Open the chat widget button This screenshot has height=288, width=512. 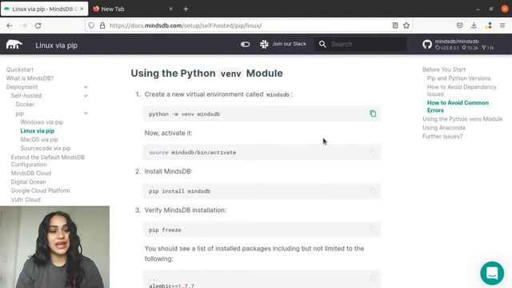pos(492,273)
